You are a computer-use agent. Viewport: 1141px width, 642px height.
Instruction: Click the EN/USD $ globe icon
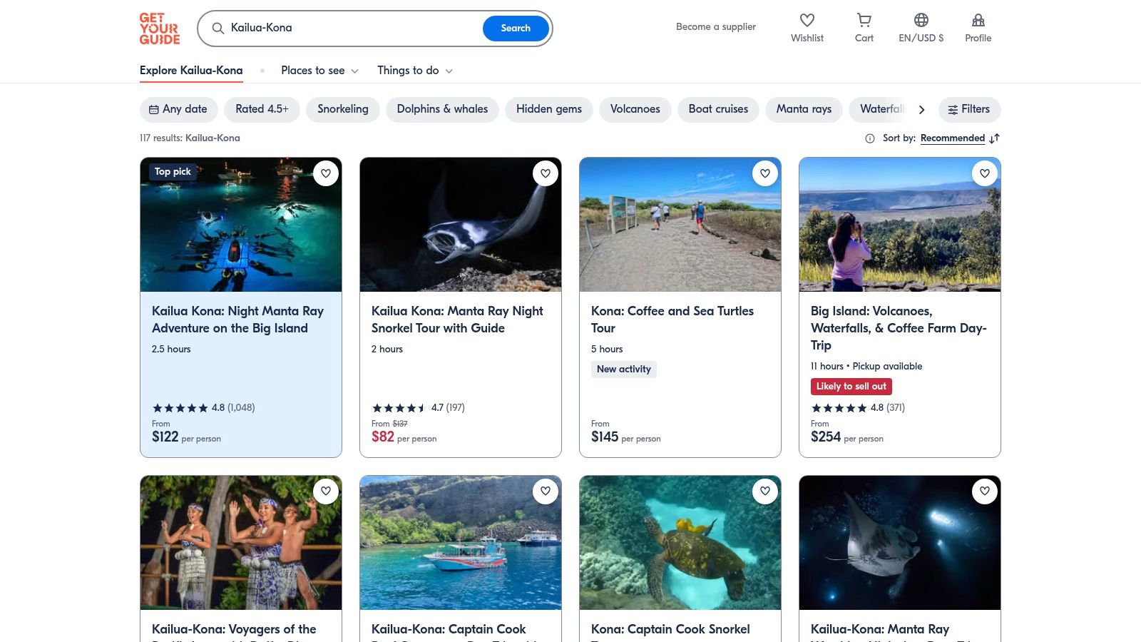click(x=921, y=21)
